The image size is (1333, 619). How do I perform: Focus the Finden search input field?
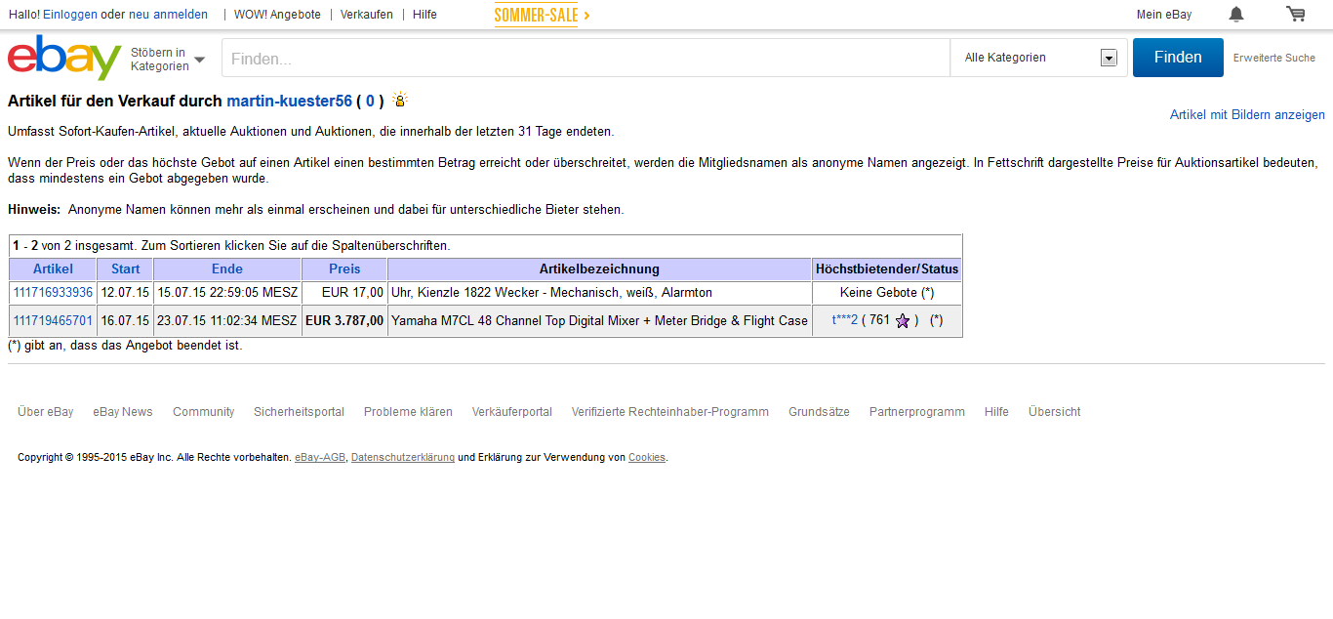click(586, 58)
